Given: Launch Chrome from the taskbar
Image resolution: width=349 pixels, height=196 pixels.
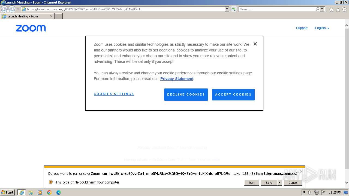Looking at the screenshot, I should pos(49,192).
